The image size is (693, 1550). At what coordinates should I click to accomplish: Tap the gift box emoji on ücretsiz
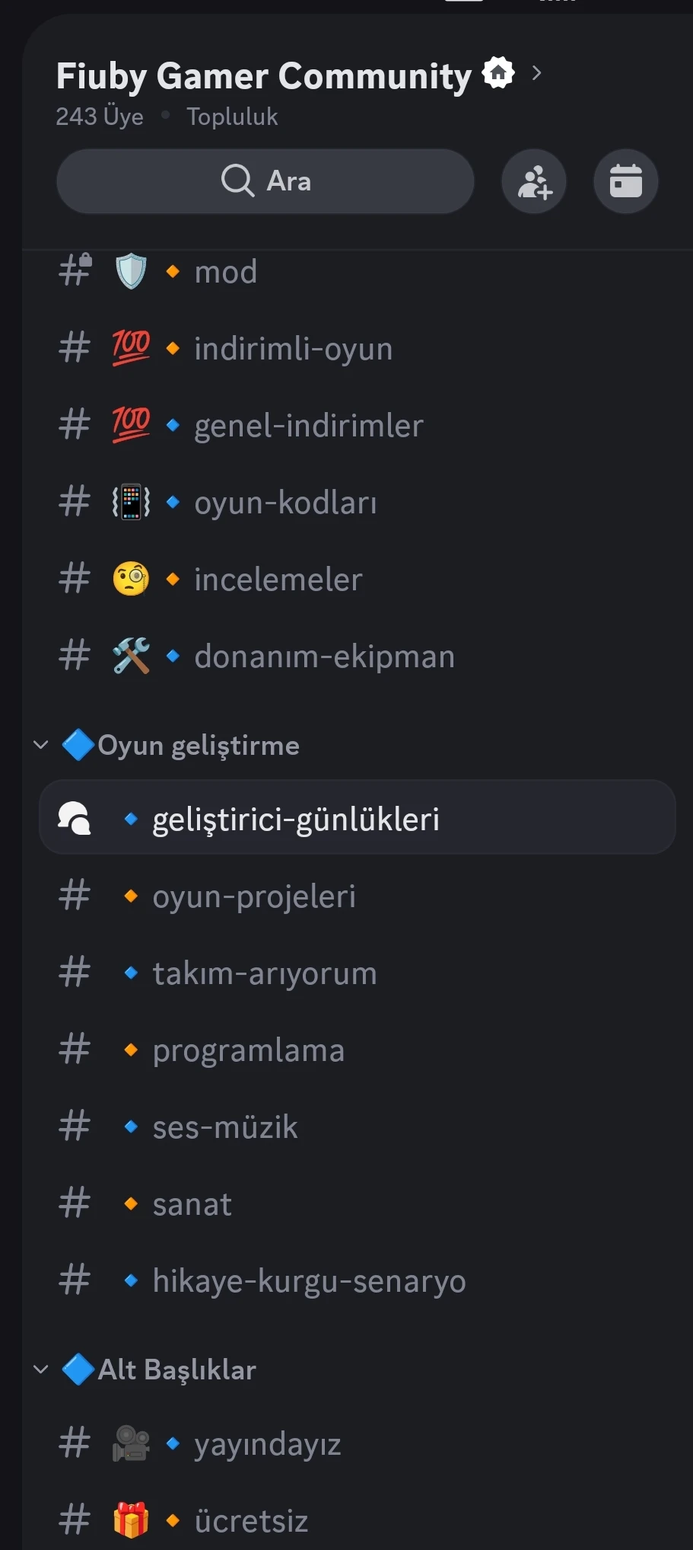131,1520
